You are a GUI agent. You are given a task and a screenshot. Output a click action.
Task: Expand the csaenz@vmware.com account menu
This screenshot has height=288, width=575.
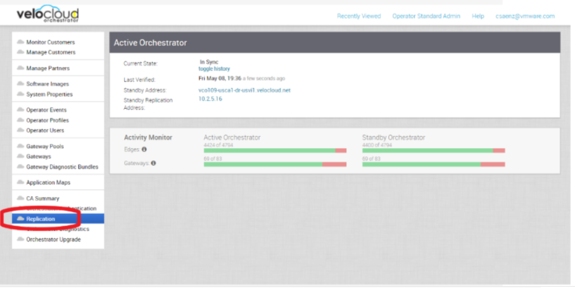click(x=524, y=16)
